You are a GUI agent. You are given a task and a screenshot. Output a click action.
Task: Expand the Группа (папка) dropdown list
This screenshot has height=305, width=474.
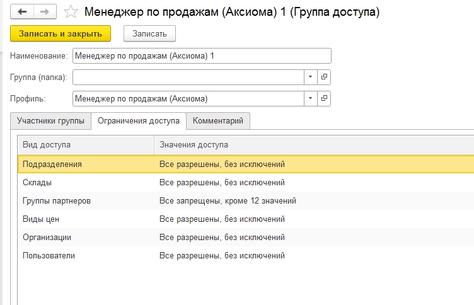pyautogui.click(x=311, y=77)
